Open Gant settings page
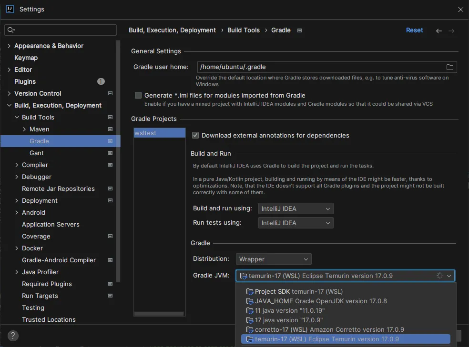This screenshot has width=469, height=347. coord(37,153)
